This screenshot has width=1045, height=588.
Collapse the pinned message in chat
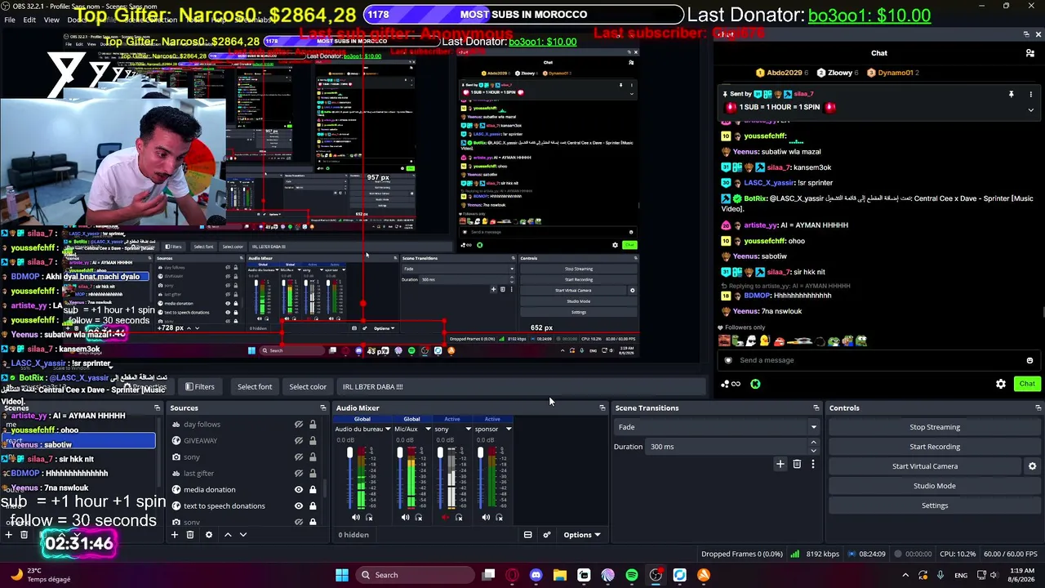1030,109
